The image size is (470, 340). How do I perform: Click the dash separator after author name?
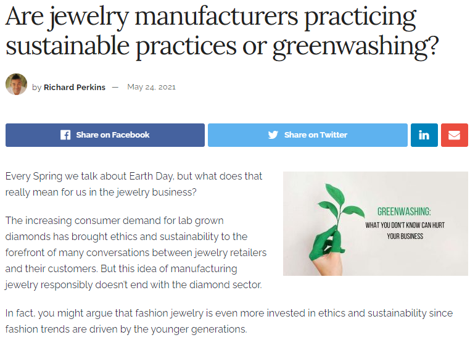[x=115, y=87]
